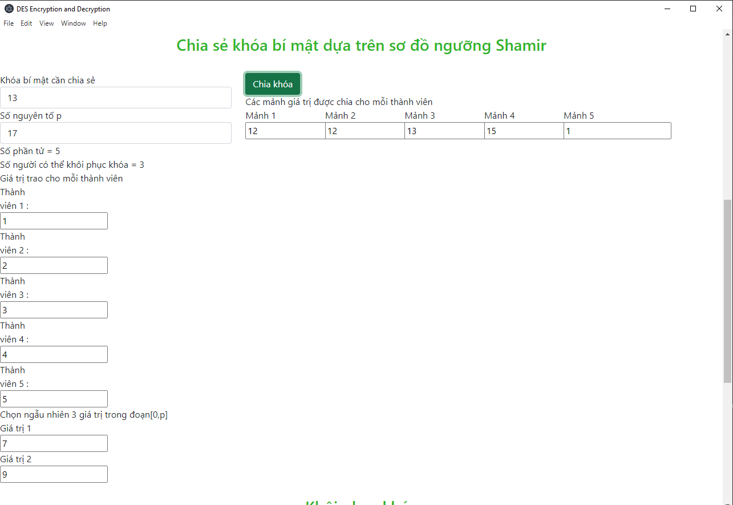Image resolution: width=733 pixels, height=505 pixels.
Task: Select the Thành viên 3 input field
Action: (x=54, y=310)
